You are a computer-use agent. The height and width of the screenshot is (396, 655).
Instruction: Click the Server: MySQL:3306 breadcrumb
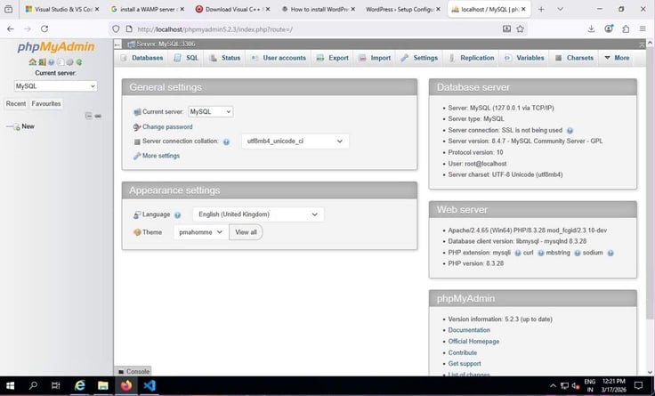coord(166,44)
